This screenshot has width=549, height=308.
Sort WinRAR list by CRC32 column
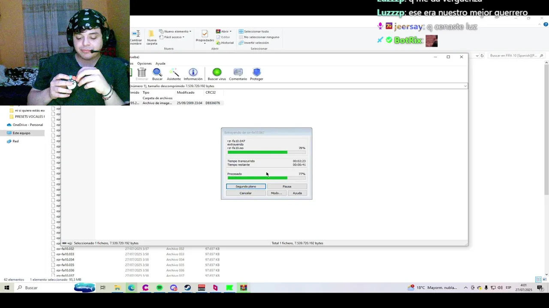coord(211,92)
